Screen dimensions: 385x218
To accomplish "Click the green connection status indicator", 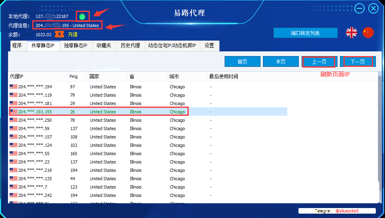I will [x=82, y=17].
